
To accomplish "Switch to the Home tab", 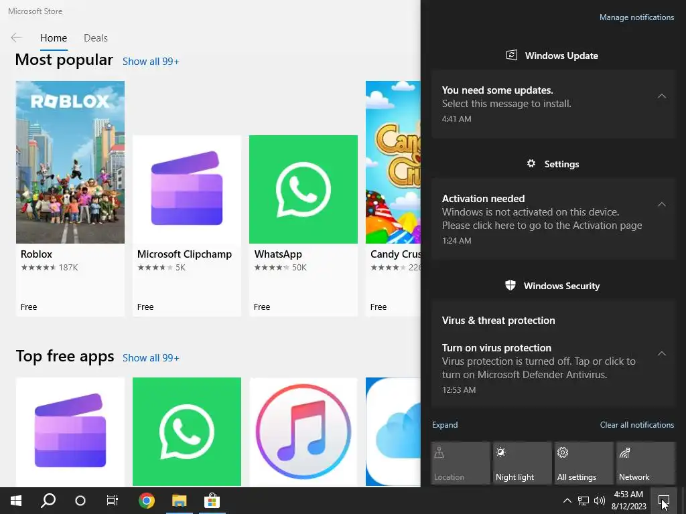I will 54,38.
